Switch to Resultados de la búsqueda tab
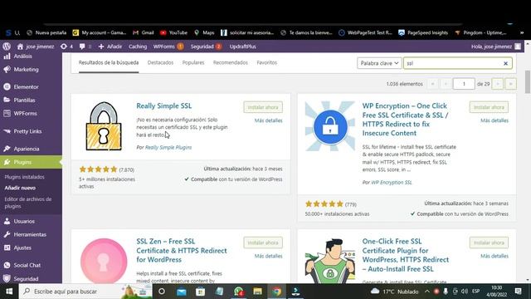 point(109,63)
